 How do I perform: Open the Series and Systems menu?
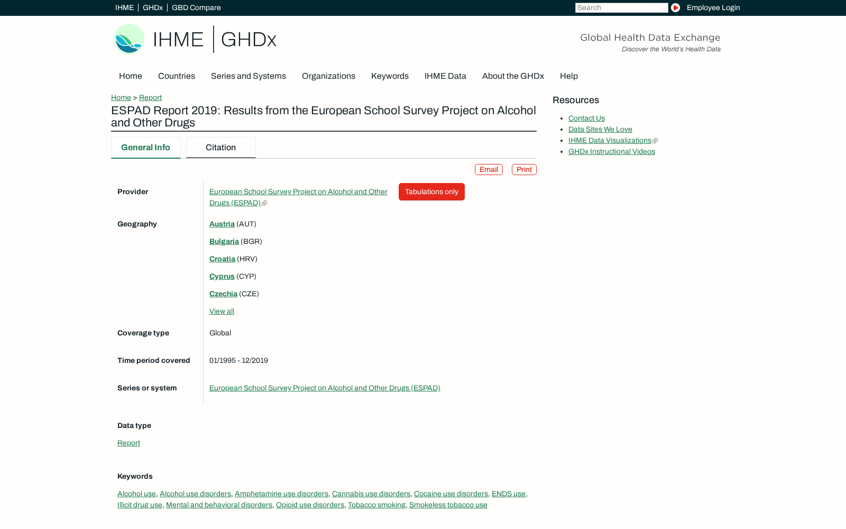249,76
